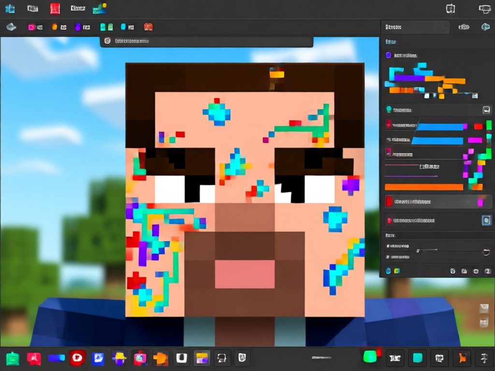The image size is (495, 371).
Task: Click the window icon at top right
Action: 451,9
